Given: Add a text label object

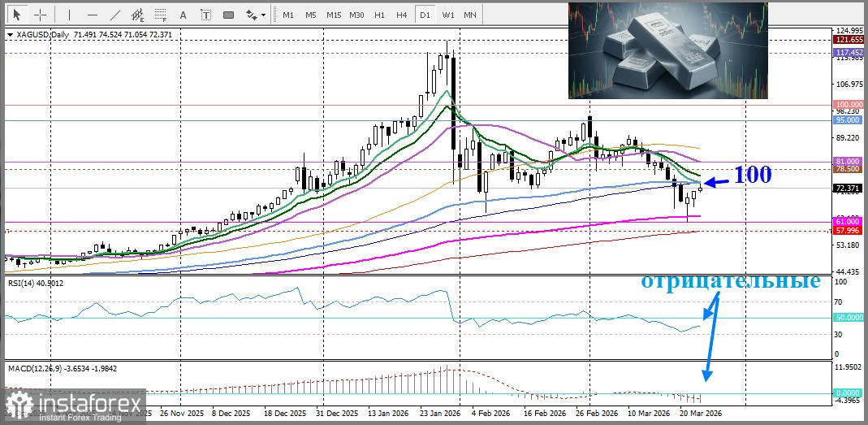Looking at the screenshot, I should click(205, 15).
